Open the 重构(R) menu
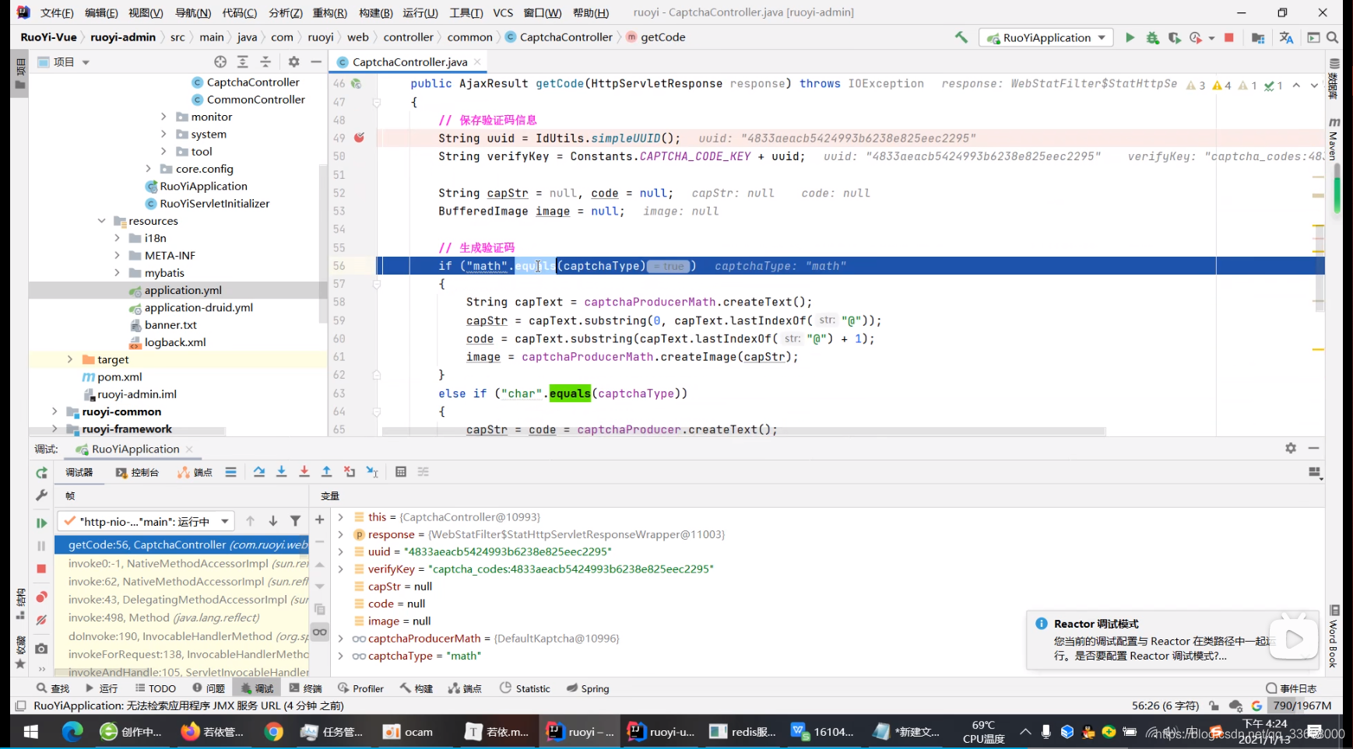The width and height of the screenshot is (1353, 749). (x=329, y=12)
